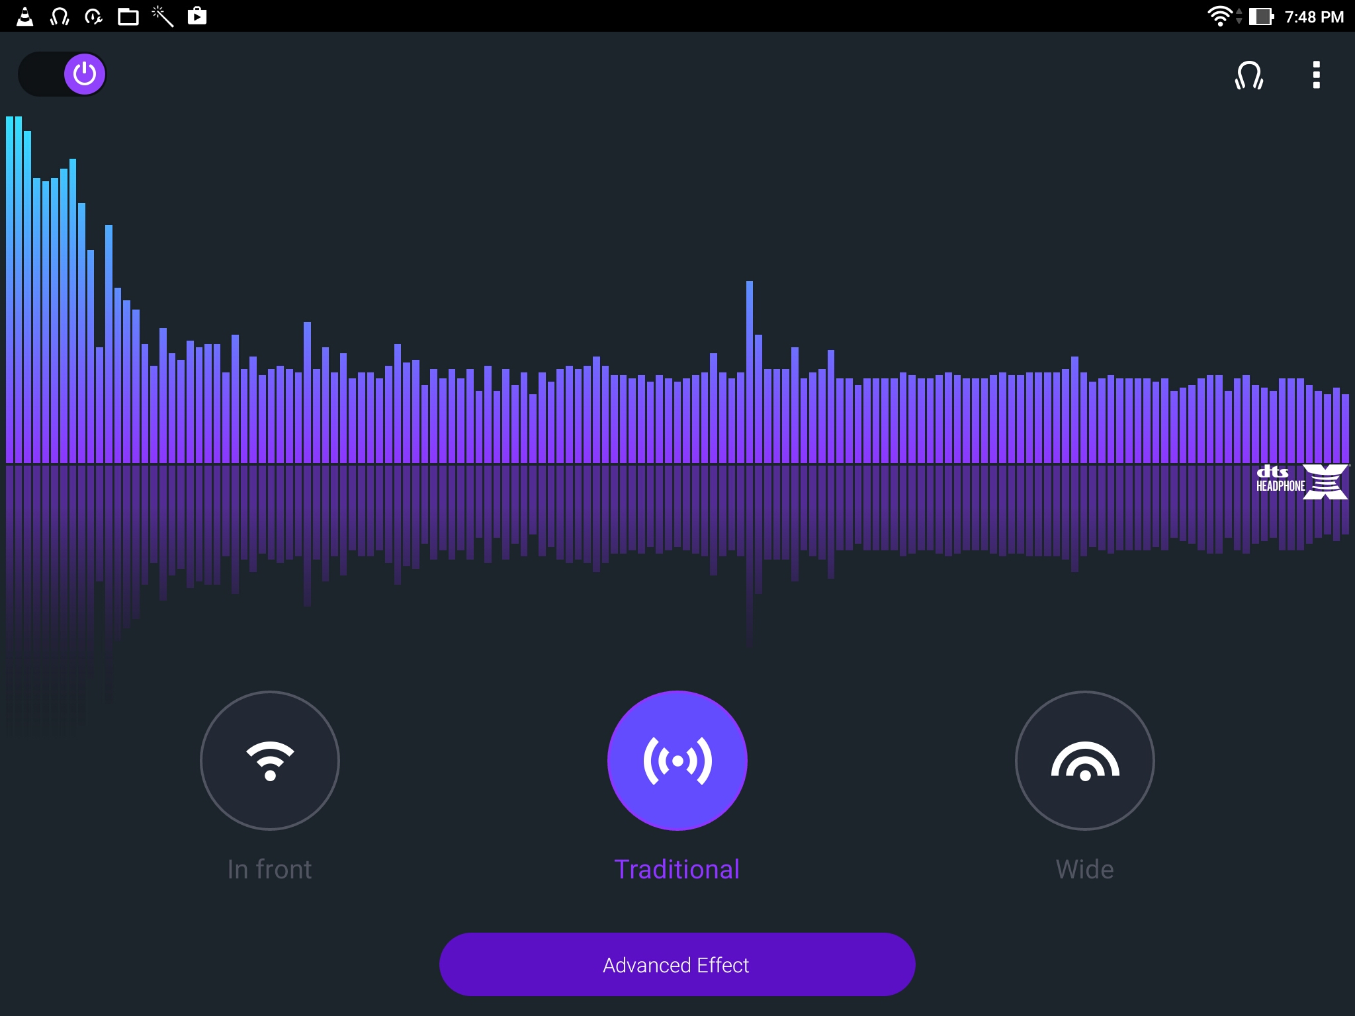Image resolution: width=1355 pixels, height=1016 pixels.
Task: Tap the magic wand status bar icon
Action: [x=163, y=17]
